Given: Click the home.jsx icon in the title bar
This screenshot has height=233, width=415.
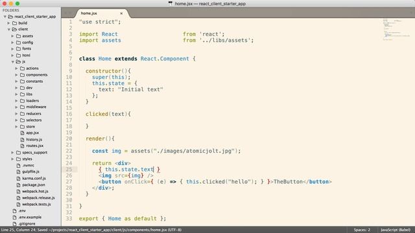Looking at the screenshot, I should (x=171, y=3).
